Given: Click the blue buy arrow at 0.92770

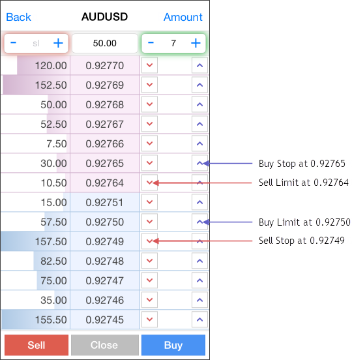Looking at the screenshot, I should (x=199, y=65).
